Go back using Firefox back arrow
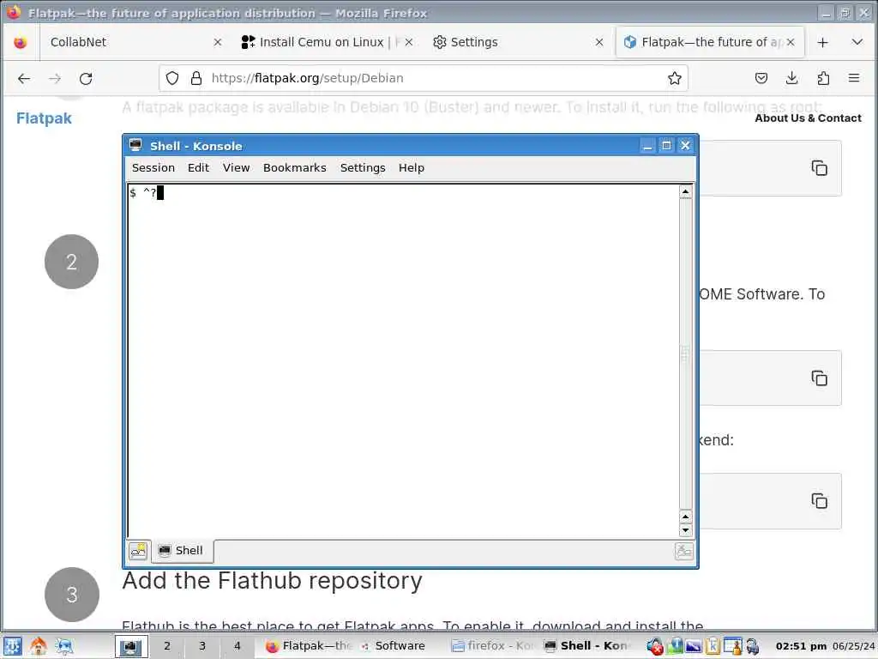The width and height of the screenshot is (878, 659). pyautogui.click(x=23, y=78)
